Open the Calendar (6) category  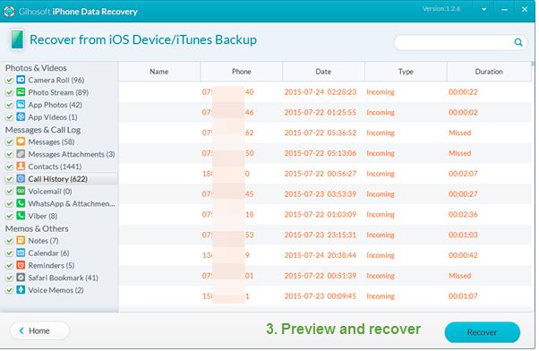[x=48, y=253]
